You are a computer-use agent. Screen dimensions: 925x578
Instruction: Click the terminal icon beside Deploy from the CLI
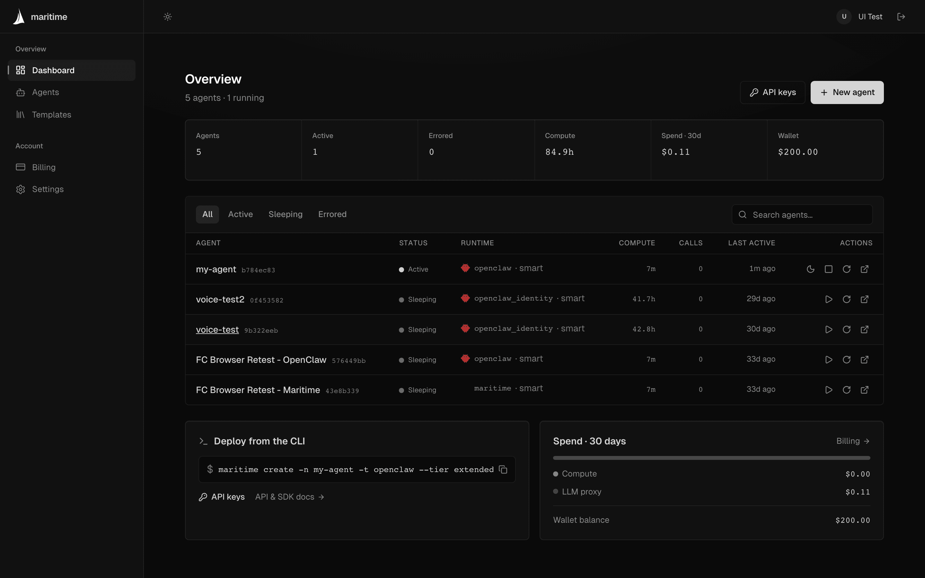(203, 441)
